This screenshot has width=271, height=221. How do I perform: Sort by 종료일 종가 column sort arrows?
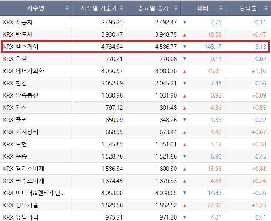176,8
